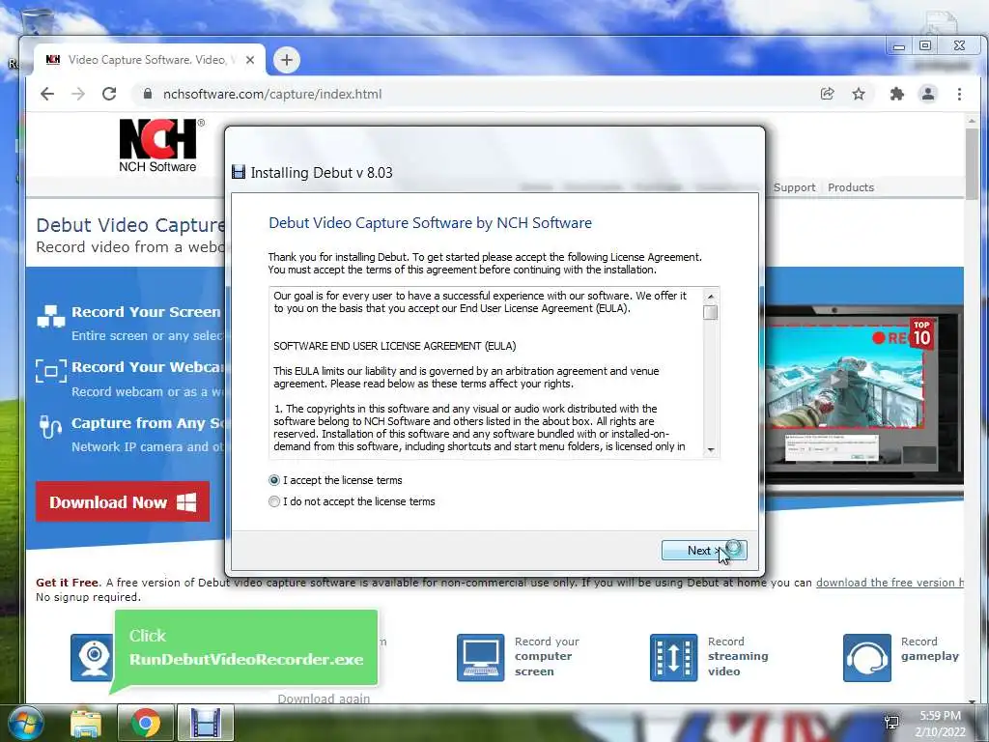The image size is (989, 742).
Task: Click Chrome forward arrow
Action: (x=78, y=94)
